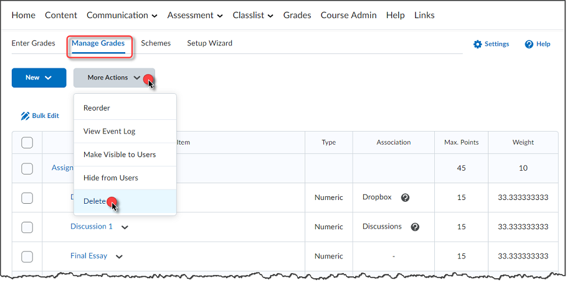Viewport: 567px width, 282px height.
Task: Toggle the select-all checkbox in header
Action: [x=27, y=143]
